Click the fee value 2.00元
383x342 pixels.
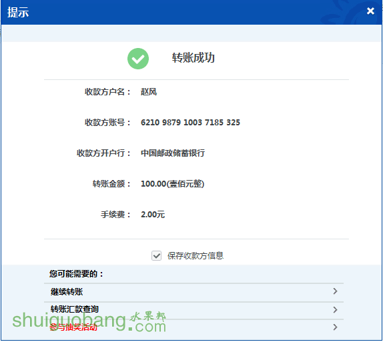coord(153,214)
